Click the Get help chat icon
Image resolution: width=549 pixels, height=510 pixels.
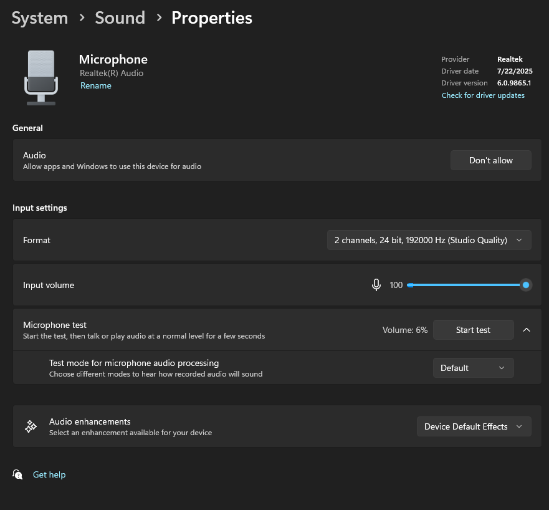[x=17, y=474]
